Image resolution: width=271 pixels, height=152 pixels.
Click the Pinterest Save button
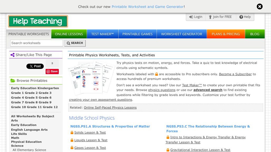pyautogui.click(x=52, y=72)
